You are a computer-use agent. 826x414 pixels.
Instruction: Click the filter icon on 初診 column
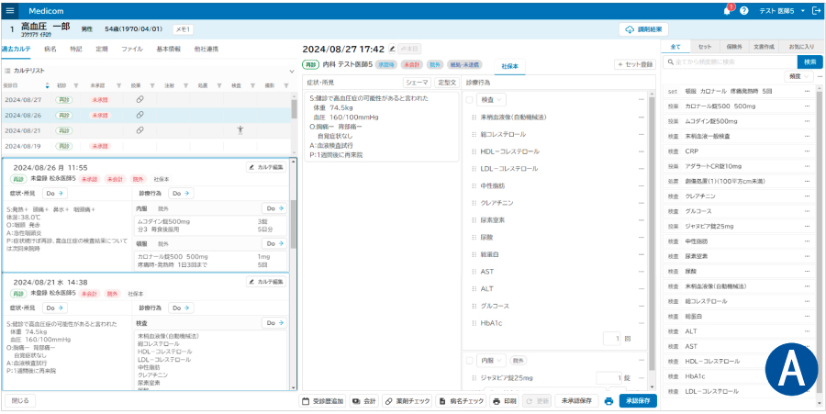pyautogui.click(x=75, y=84)
